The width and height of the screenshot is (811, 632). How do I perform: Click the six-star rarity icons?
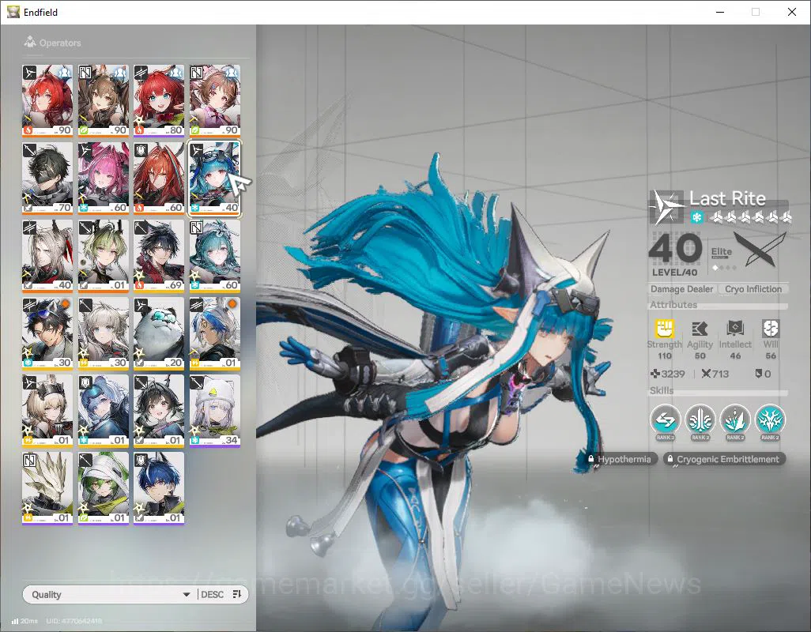pos(750,217)
